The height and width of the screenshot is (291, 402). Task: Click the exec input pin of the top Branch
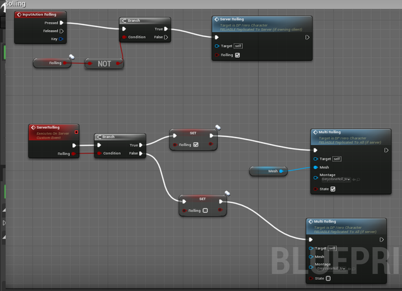124,29
